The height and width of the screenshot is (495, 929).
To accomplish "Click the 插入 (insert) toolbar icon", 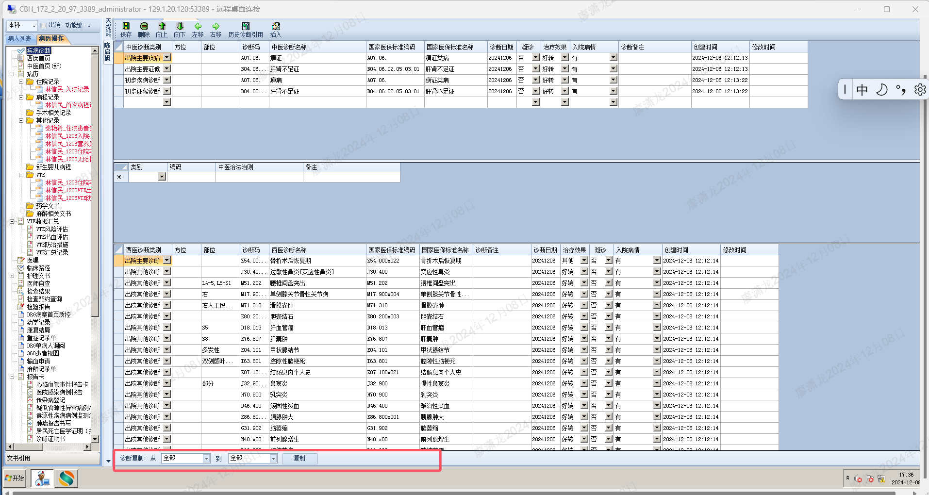I will pyautogui.click(x=276, y=27).
